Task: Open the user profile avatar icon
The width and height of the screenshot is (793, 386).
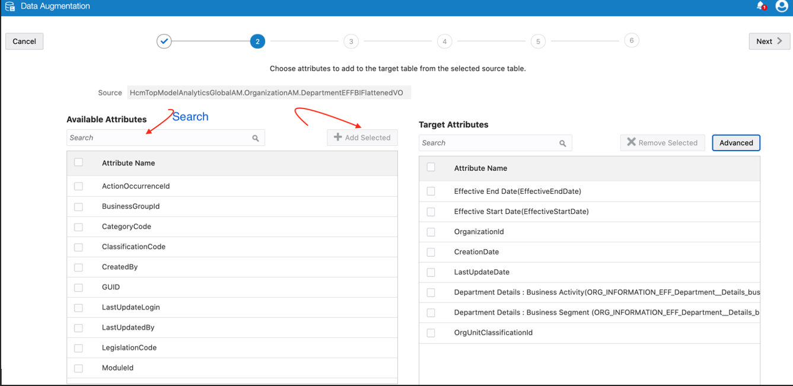Action: [x=782, y=6]
